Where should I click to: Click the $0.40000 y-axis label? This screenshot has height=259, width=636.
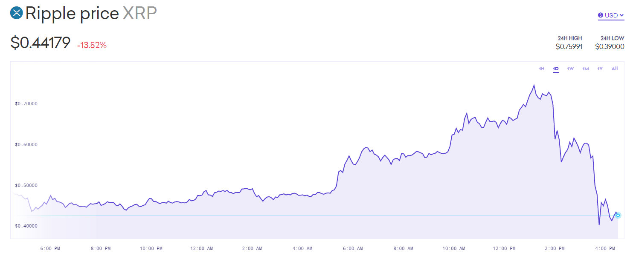click(x=26, y=226)
